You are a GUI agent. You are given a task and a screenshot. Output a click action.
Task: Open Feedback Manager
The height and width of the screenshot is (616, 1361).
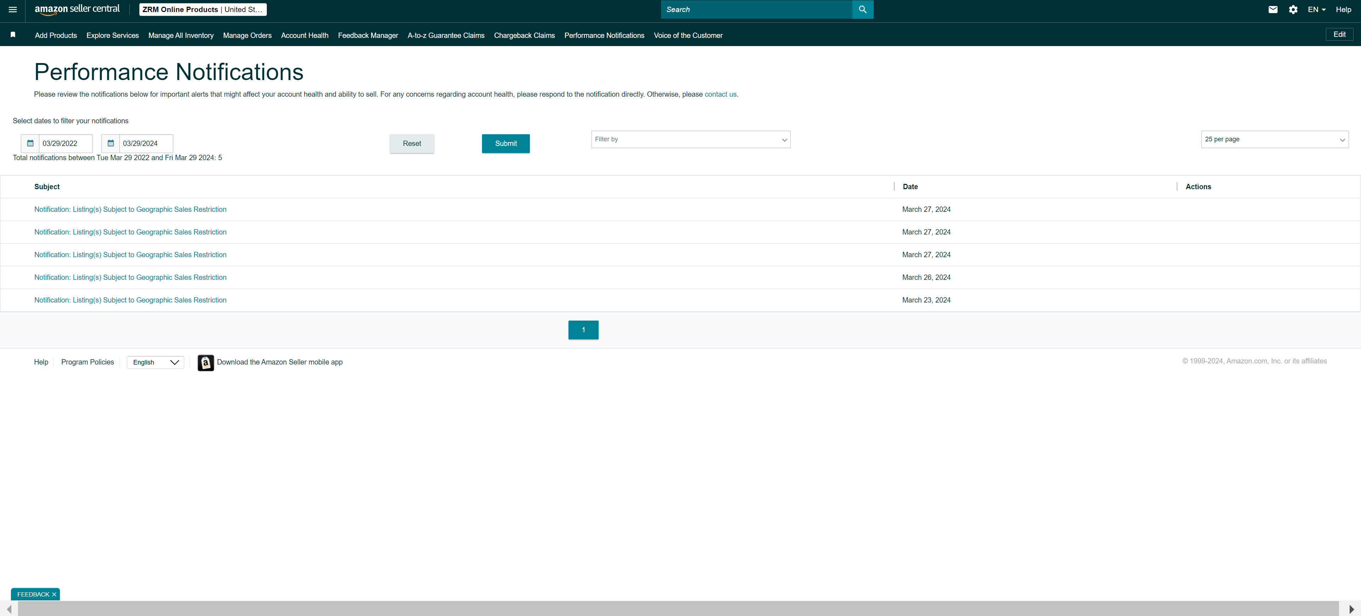tap(368, 35)
